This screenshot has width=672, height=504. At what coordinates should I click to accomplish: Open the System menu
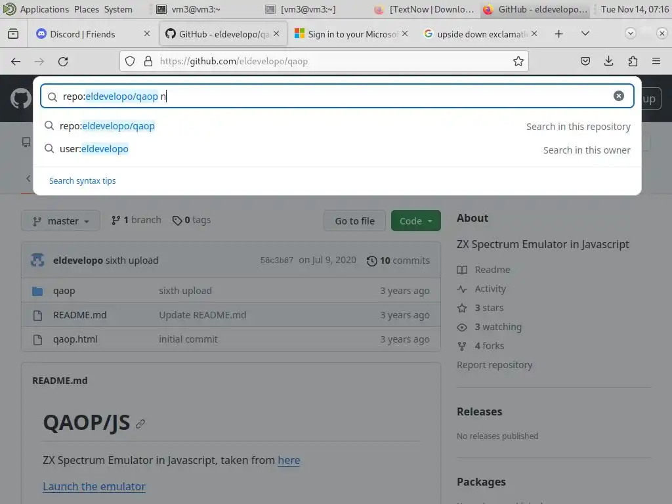pos(118,9)
